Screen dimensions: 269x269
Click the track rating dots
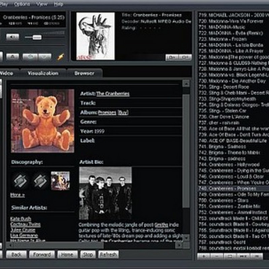tap(150, 28)
